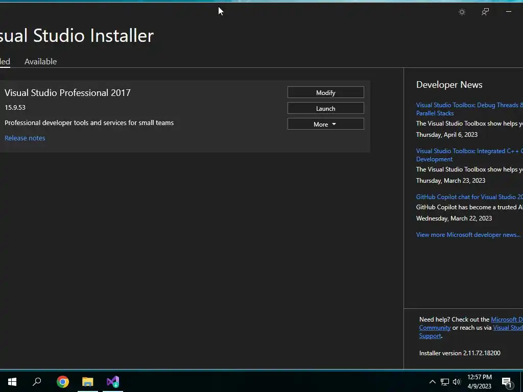Screen dimensions: 523x392
Task: Open File Explorer from the taskbar
Action: 88,382
